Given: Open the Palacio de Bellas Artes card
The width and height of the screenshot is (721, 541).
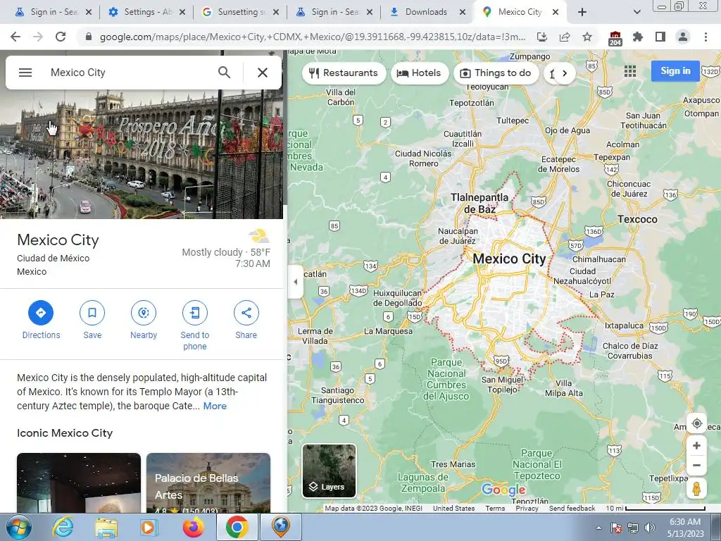Looking at the screenshot, I should coord(208,483).
